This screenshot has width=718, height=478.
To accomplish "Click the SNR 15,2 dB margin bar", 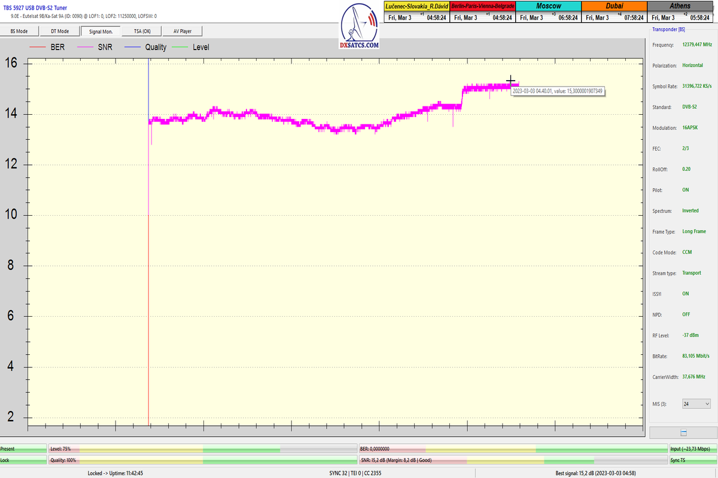I will (x=513, y=460).
